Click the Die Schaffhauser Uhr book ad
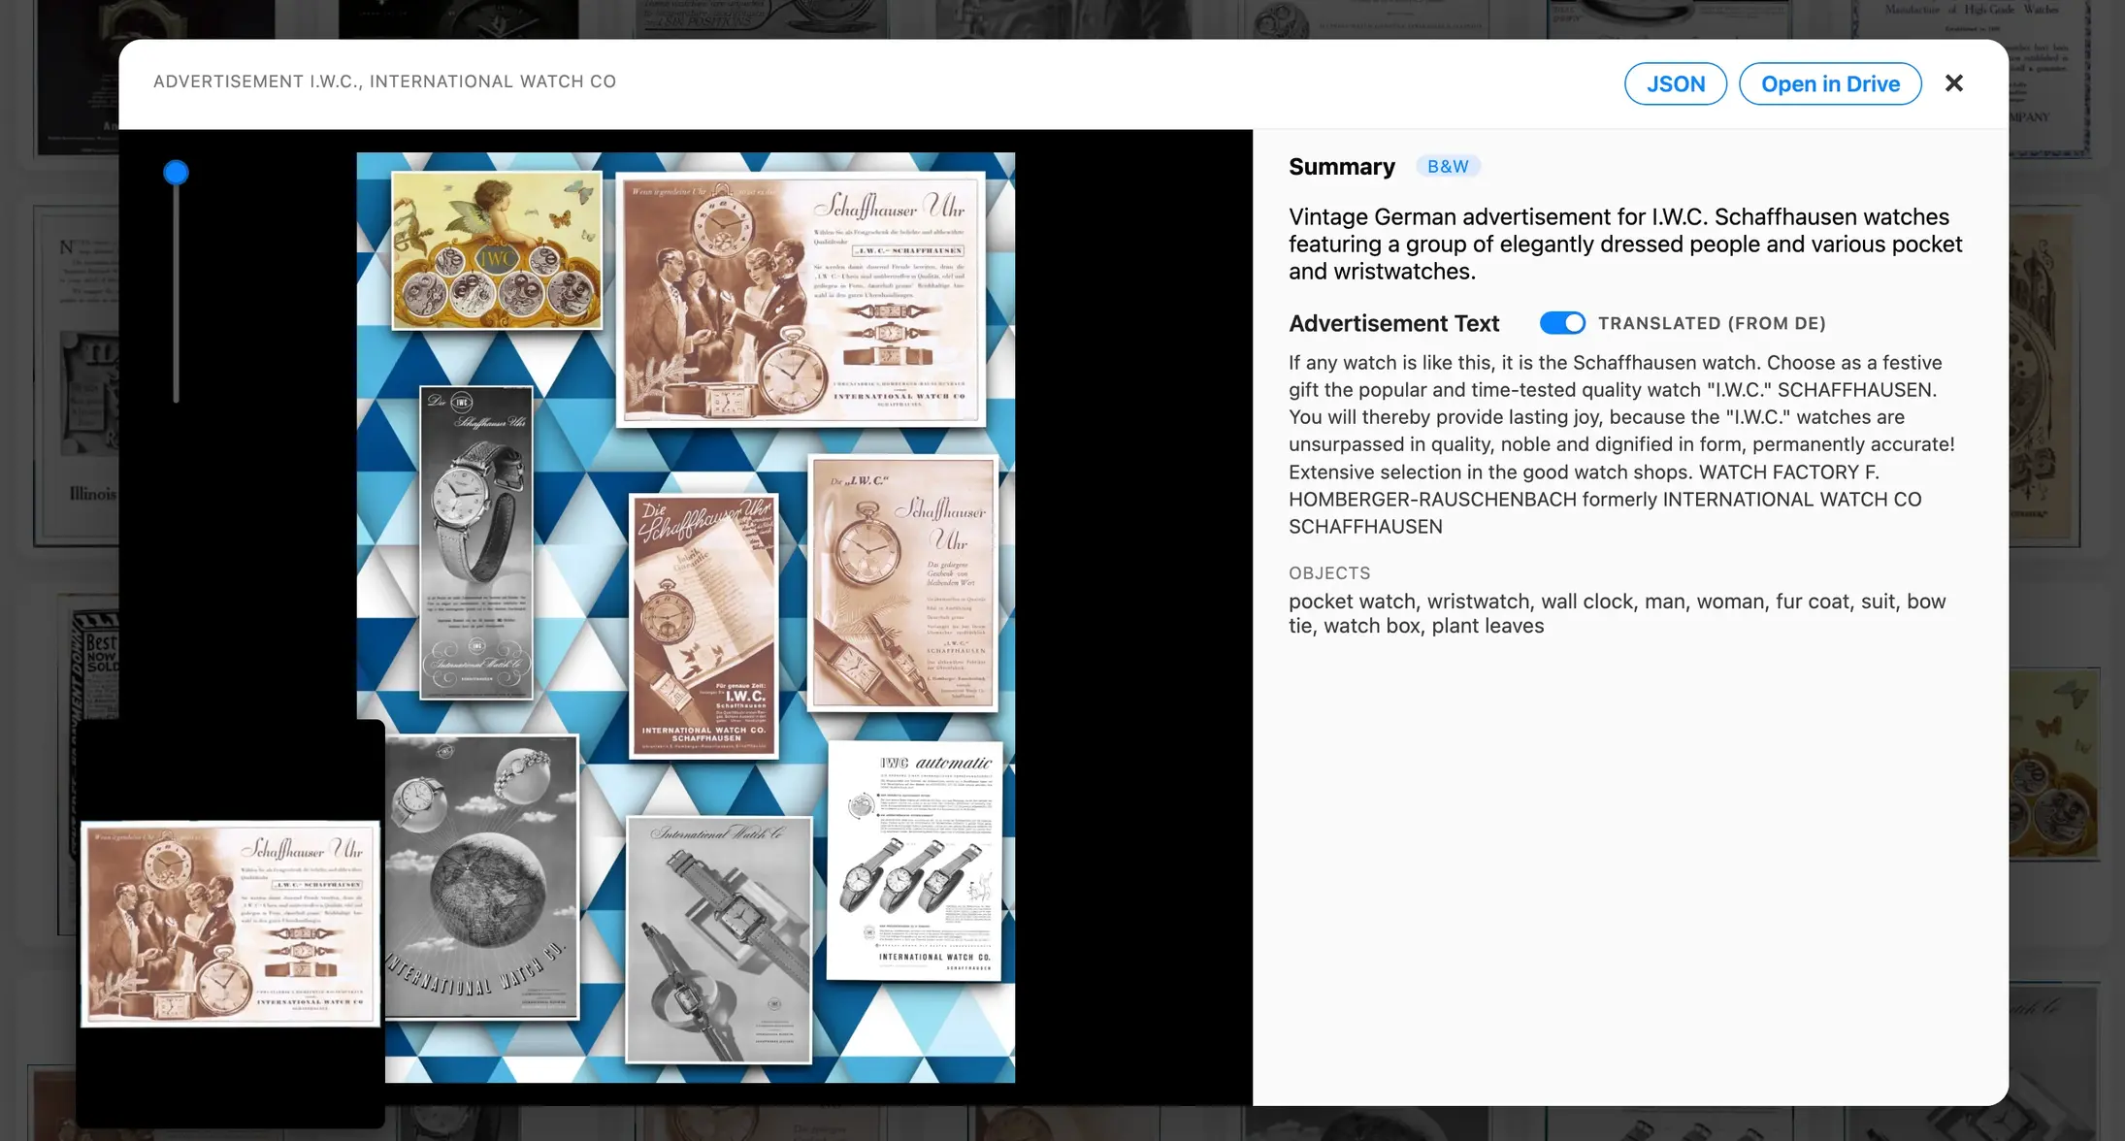Image resolution: width=2125 pixels, height=1141 pixels. (x=703, y=627)
